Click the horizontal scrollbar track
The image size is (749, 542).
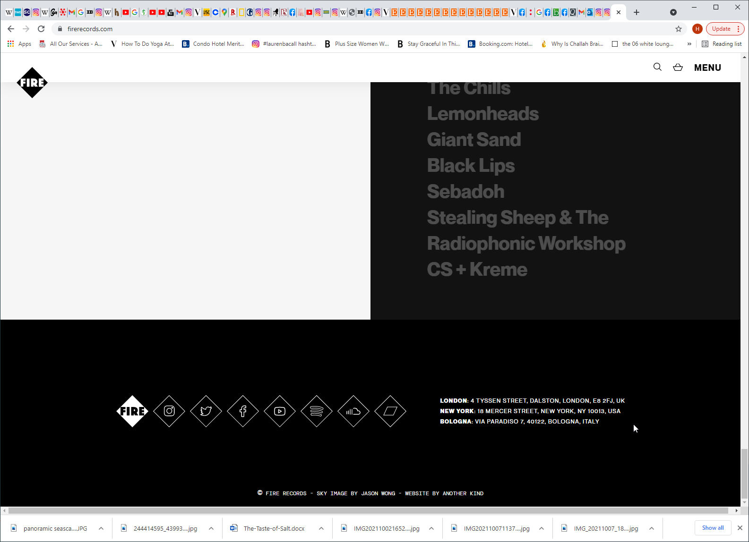368,510
